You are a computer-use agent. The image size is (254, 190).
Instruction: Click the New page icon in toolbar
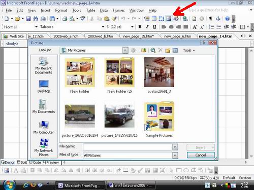point(7,19)
